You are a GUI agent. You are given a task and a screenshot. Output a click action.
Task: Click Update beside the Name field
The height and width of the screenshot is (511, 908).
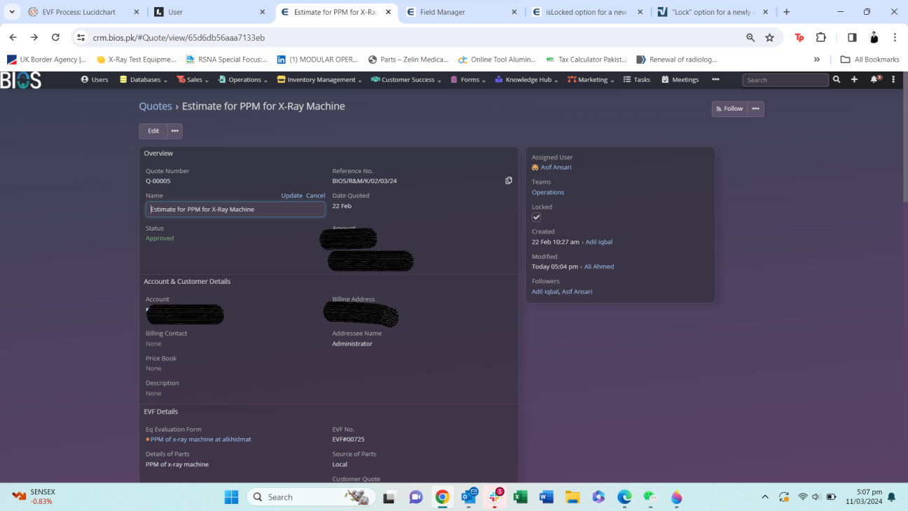coord(291,196)
